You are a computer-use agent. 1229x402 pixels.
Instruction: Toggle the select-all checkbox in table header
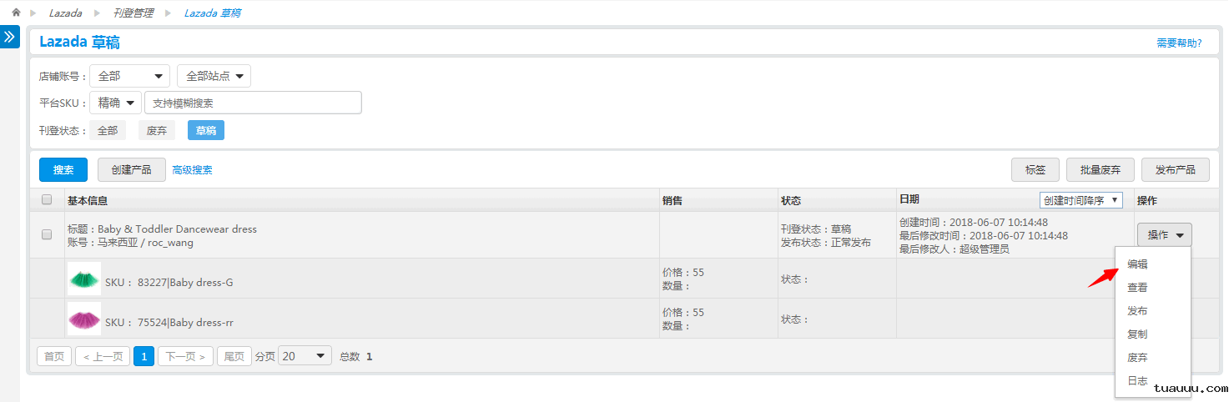pyautogui.click(x=47, y=200)
